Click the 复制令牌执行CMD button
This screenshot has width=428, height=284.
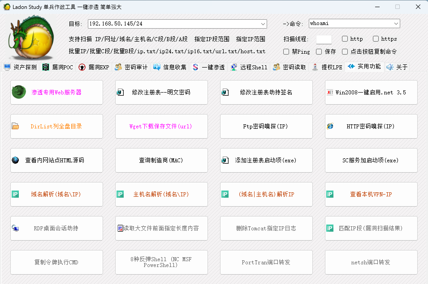[x=56, y=263]
